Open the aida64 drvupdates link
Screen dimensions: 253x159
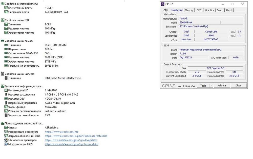pyautogui.click(x=71, y=140)
